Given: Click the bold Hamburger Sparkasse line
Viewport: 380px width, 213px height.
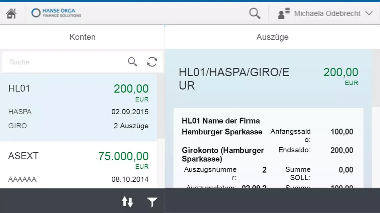Looking at the screenshot, I should coord(222,132).
